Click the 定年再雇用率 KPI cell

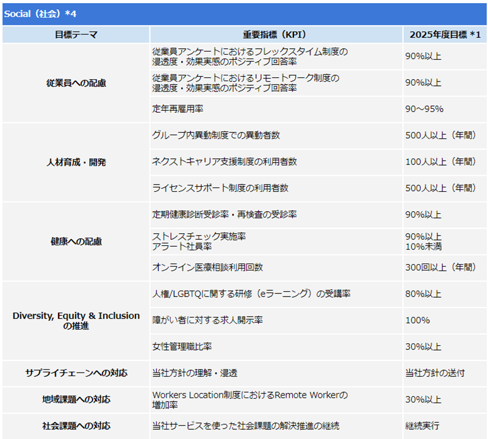click(177, 109)
